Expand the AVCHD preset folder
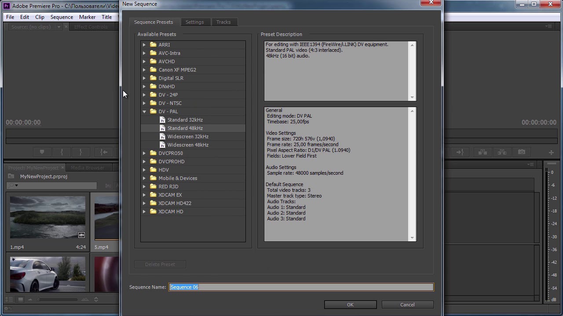Screen dimensions: 563x316 pos(144,61)
